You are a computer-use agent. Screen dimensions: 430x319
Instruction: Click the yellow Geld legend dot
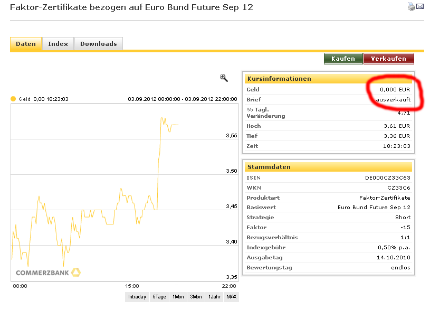[14, 97]
